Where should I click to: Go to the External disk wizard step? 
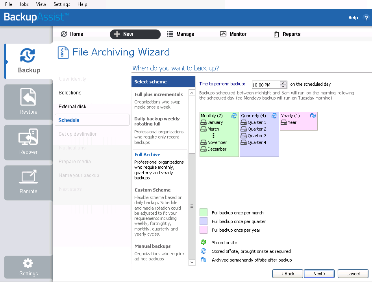(72, 107)
